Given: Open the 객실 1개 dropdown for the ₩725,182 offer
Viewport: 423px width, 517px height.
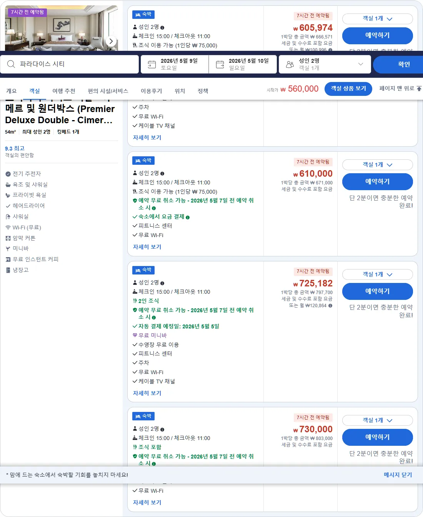Looking at the screenshot, I should coord(378,274).
